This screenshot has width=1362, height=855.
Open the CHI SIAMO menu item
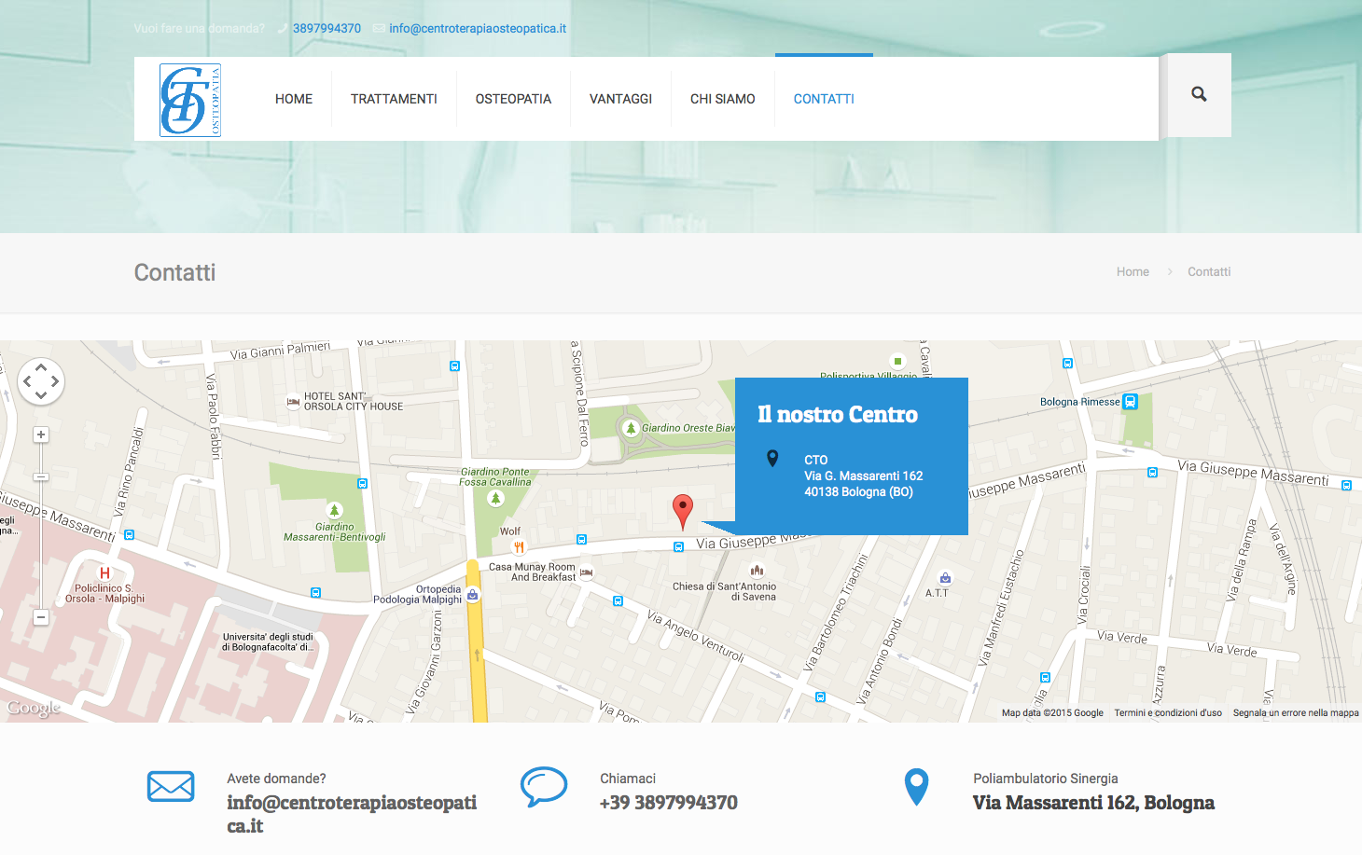click(723, 99)
